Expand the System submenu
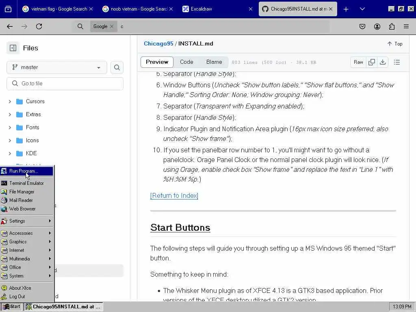 pos(27,276)
